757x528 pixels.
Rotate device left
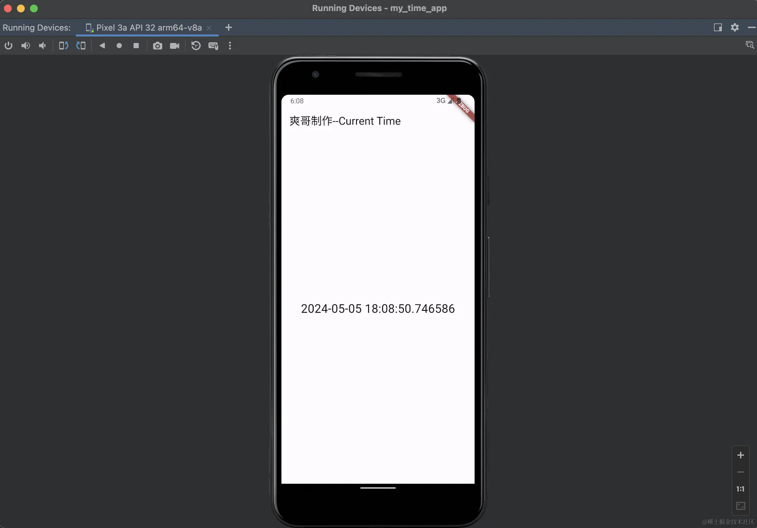64,46
